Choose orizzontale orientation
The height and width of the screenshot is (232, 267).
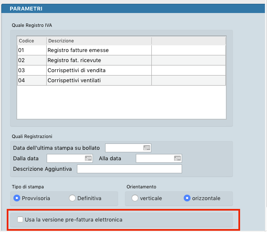coord(187,198)
